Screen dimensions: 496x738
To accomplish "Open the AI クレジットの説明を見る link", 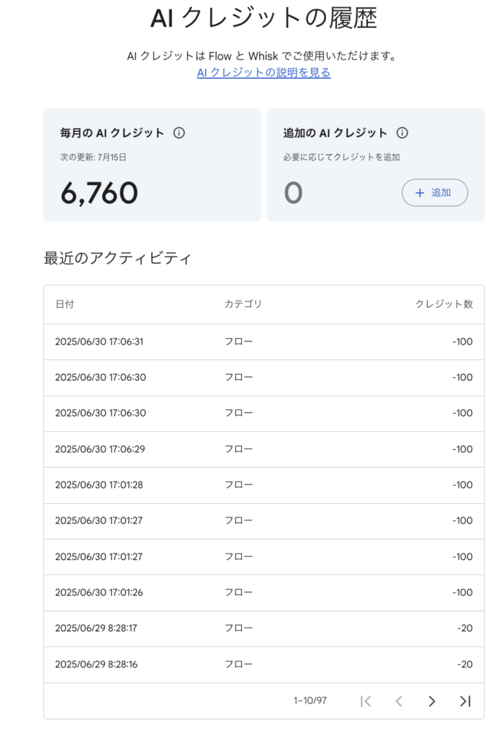I will (263, 73).
